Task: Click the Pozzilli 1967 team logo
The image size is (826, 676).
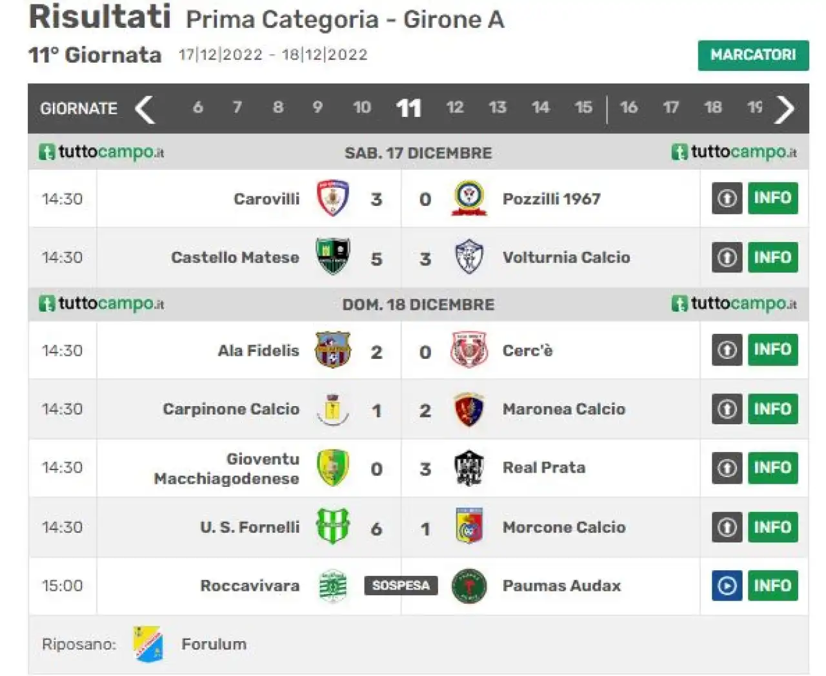Action: point(469,198)
